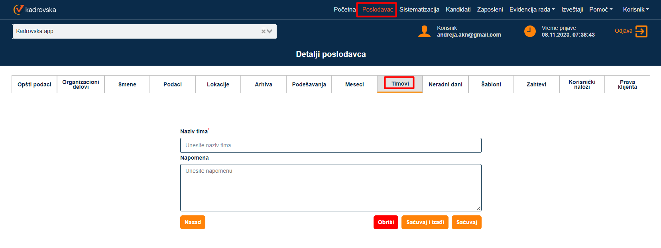Switch to the Prava klijenta tab
The width and height of the screenshot is (661, 248).
tap(627, 84)
